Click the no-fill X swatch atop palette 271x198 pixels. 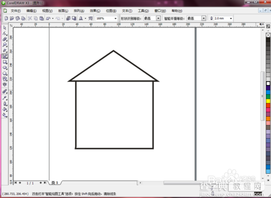[268, 35]
